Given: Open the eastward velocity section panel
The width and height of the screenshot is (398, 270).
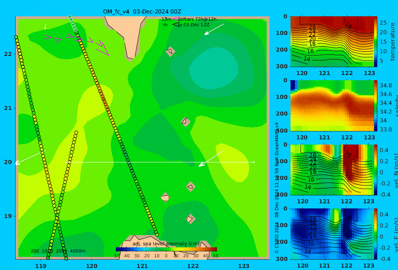Looking at the screenshot, I should click(x=332, y=234).
